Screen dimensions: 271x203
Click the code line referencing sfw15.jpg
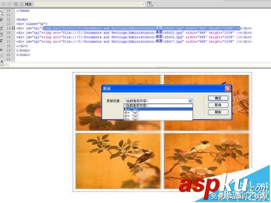pyautogui.click(x=134, y=32)
